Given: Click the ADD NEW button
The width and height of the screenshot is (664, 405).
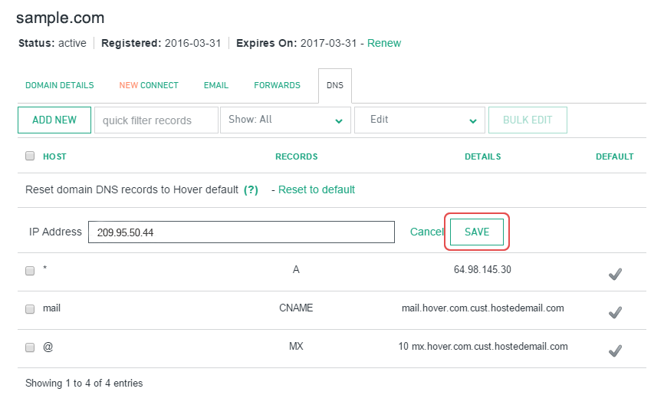Looking at the screenshot, I should click(x=54, y=120).
